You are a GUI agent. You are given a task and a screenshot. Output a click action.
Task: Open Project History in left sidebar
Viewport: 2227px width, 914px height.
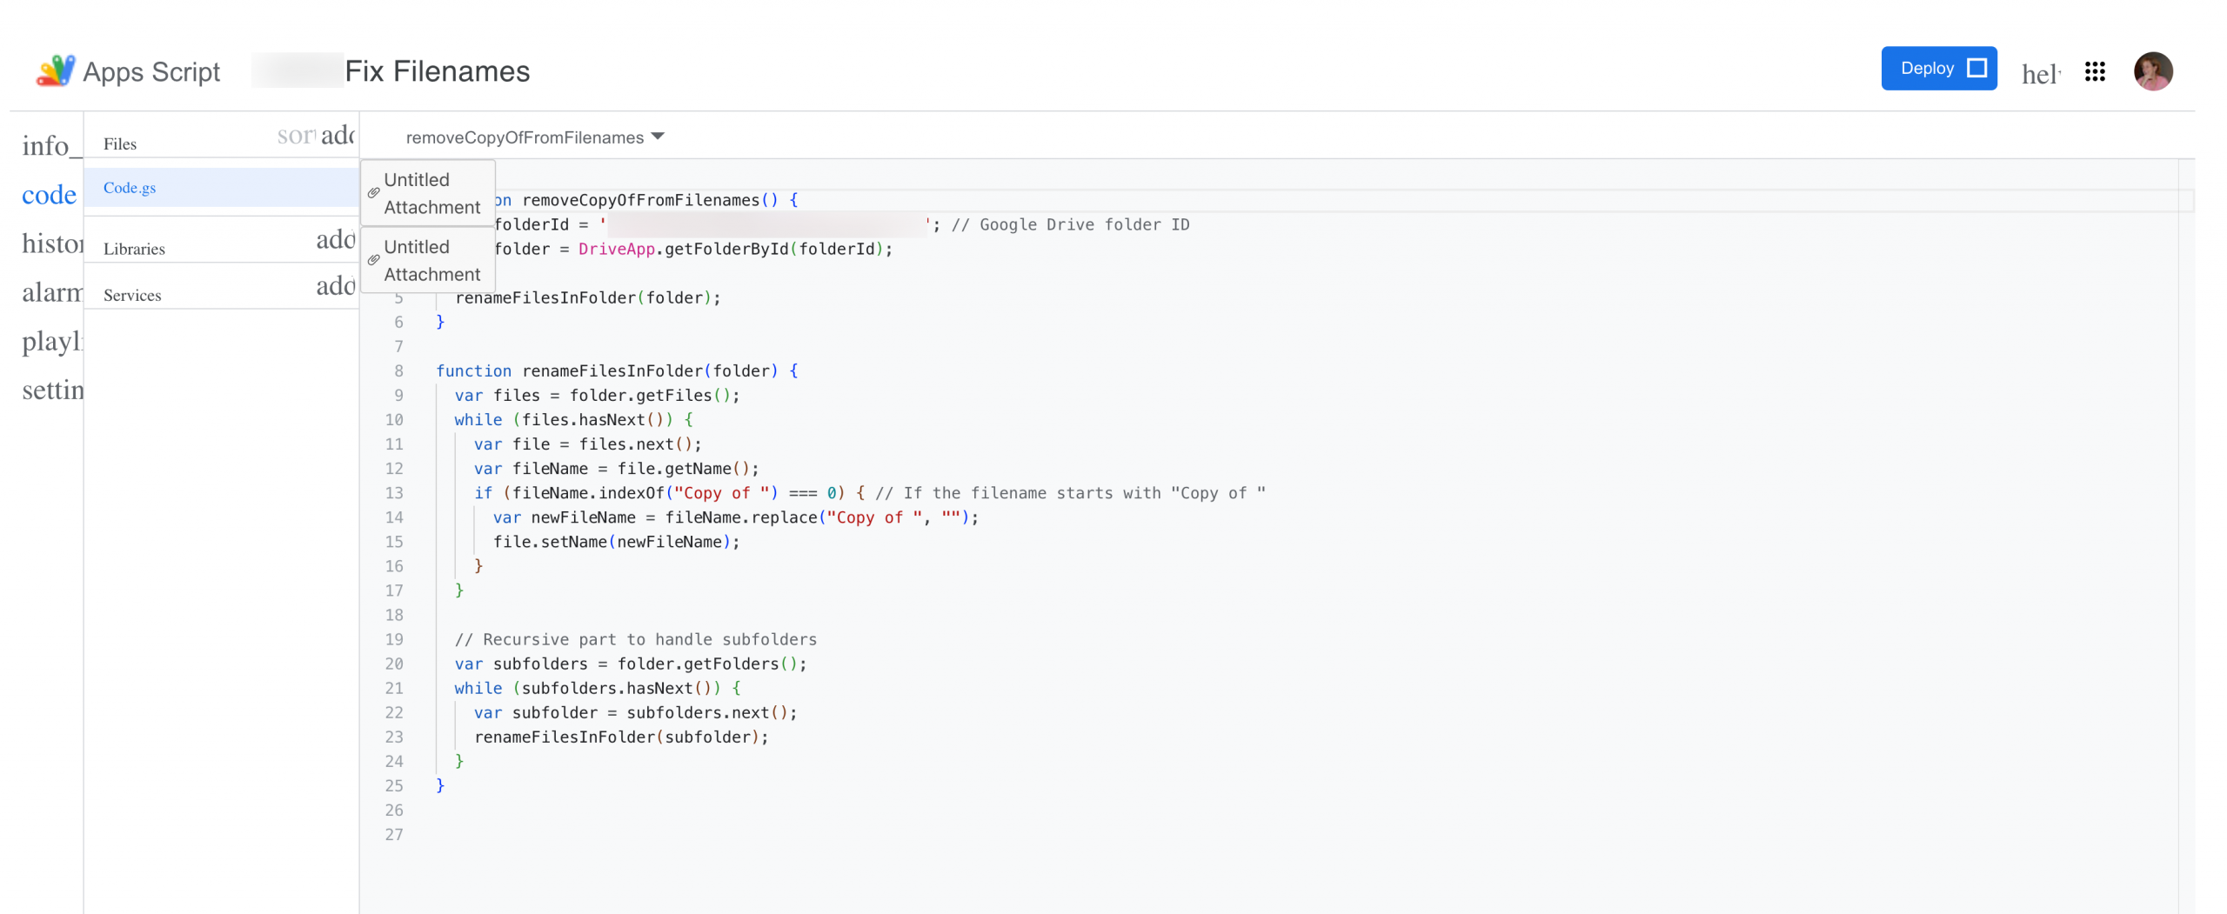tap(50, 244)
